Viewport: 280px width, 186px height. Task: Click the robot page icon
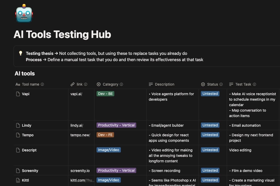24,14
